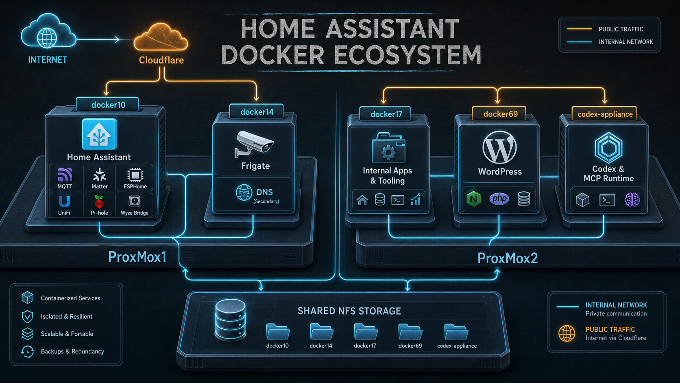Click the Wyze Bridge camera icon
Screen dimensions: 680x383
pos(135,201)
